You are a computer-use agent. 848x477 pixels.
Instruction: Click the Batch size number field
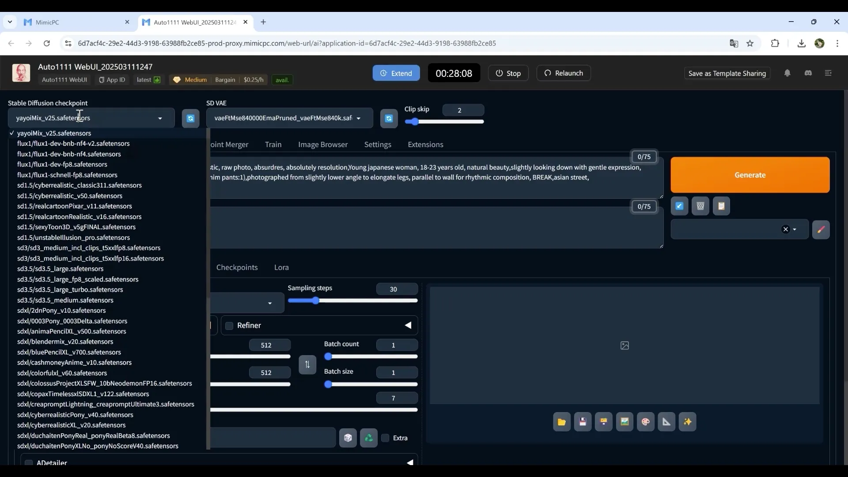pyautogui.click(x=397, y=373)
